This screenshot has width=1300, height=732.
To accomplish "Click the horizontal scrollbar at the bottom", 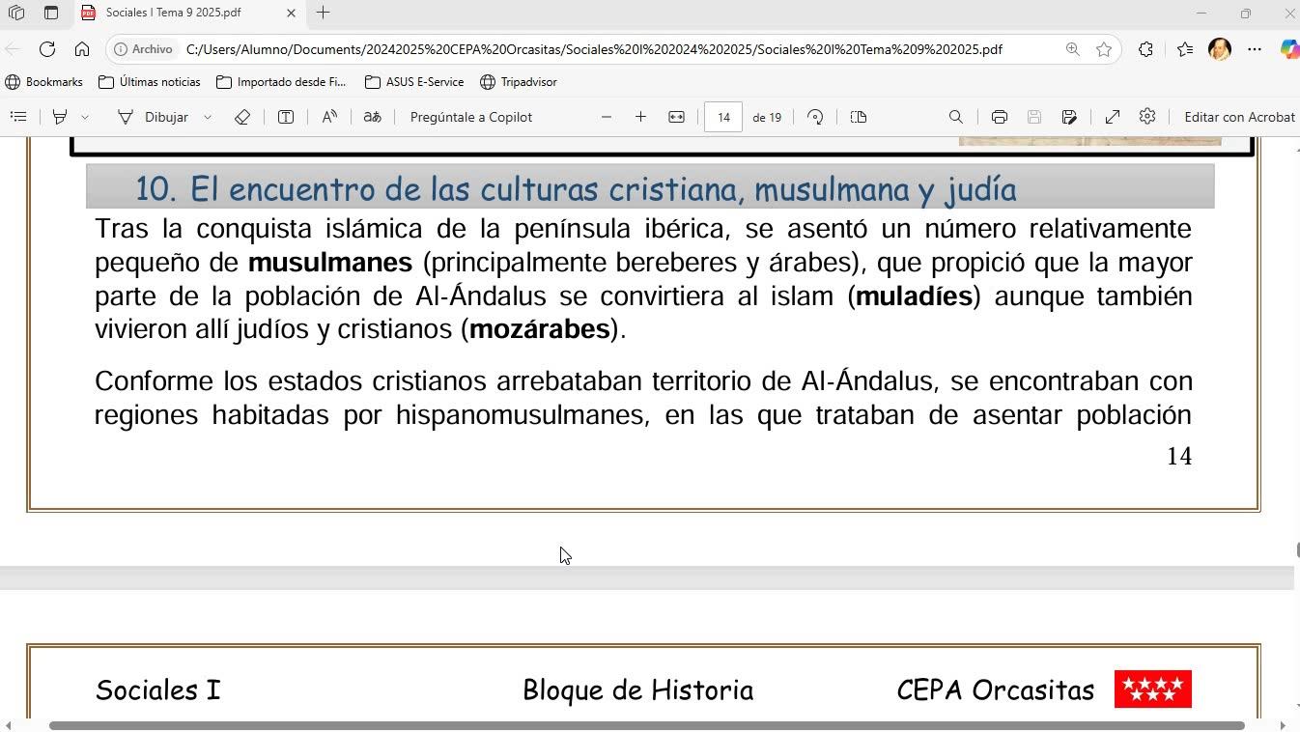I will click(647, 725).
